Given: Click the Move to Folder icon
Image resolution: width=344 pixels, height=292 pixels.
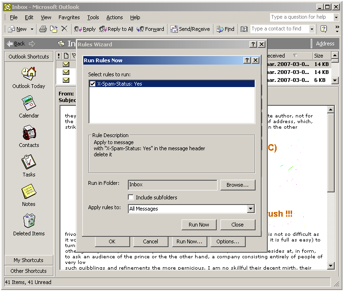Looking at the screenshot, I should coord(53,29).
